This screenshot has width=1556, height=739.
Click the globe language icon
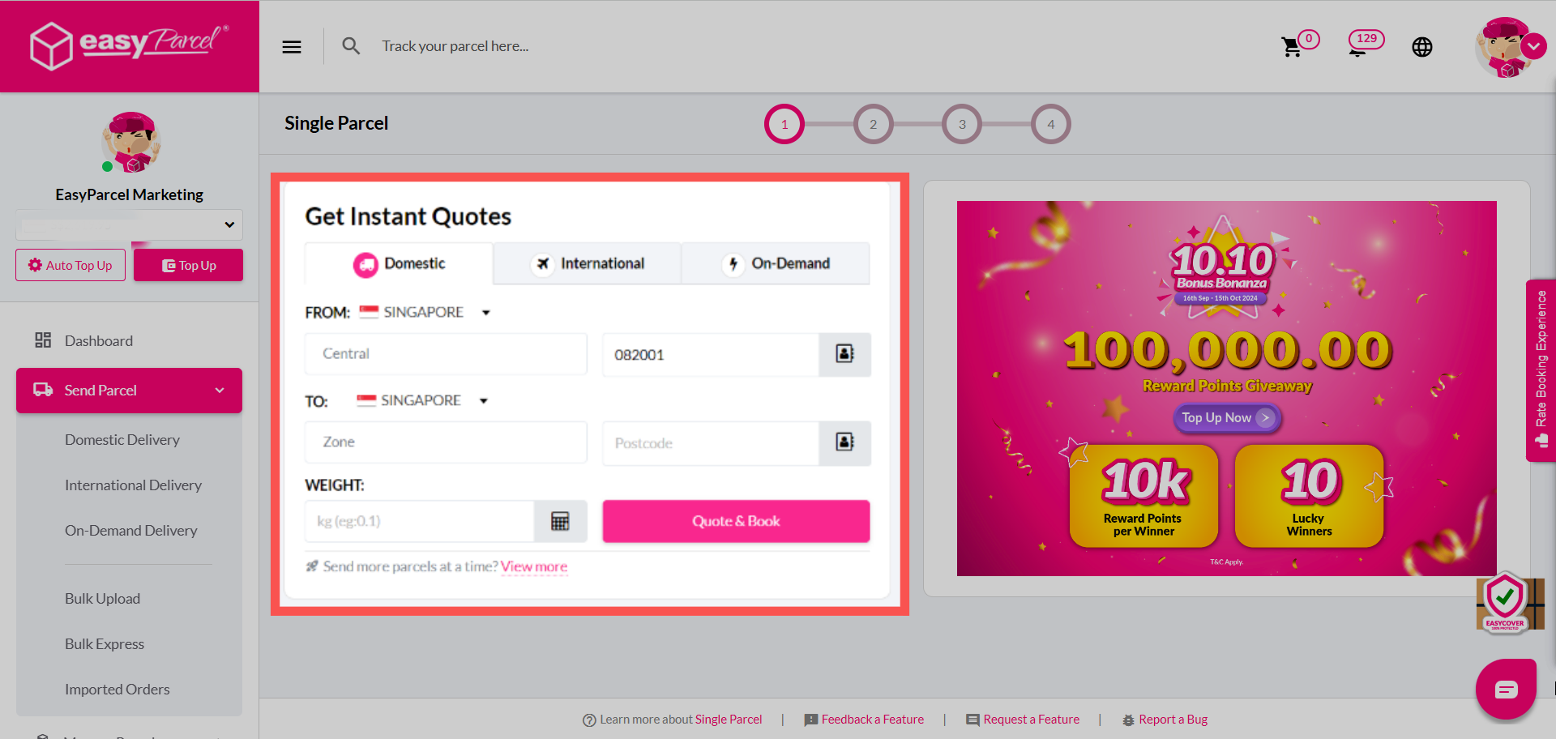1422,47
